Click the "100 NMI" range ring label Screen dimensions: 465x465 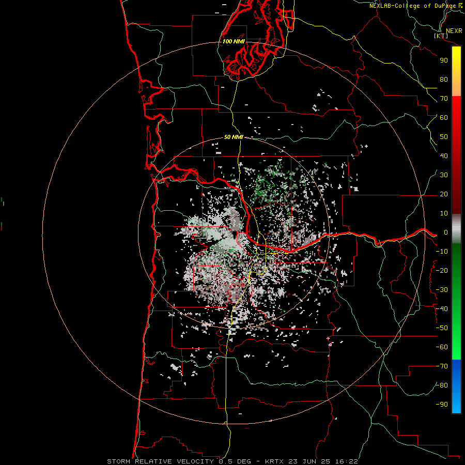pos(234,41)
